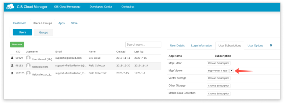This screenshot has width=284, height=104.
Task: Focus the Search users field
Action: click(143, 45)
